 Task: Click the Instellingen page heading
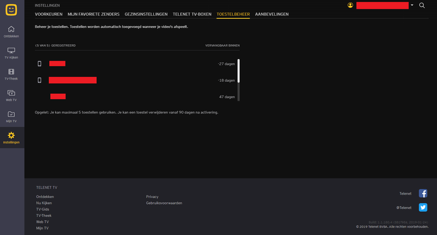(x=47, y=5)
